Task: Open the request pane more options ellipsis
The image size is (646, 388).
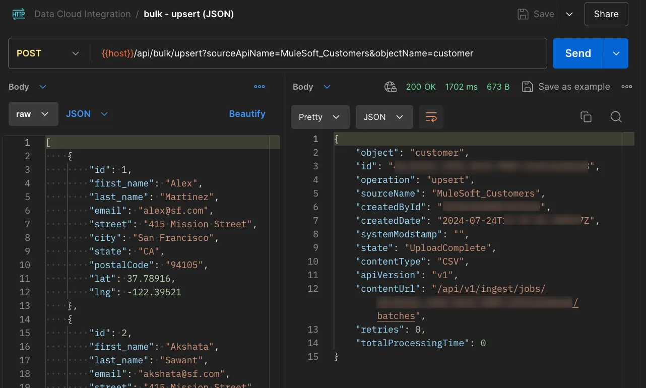Action: [260, 87]
